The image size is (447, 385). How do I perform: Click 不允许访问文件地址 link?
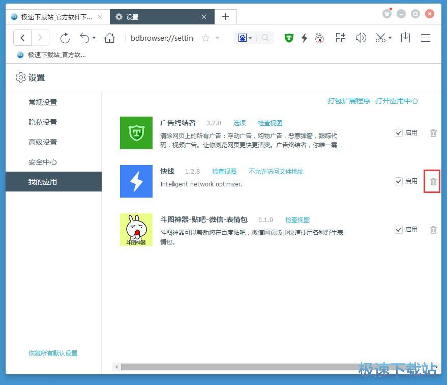pos(276,171)
